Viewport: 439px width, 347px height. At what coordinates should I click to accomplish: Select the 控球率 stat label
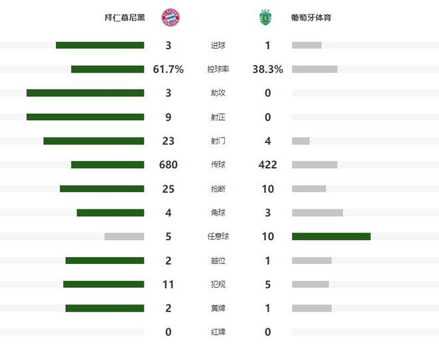coord(218,69)
